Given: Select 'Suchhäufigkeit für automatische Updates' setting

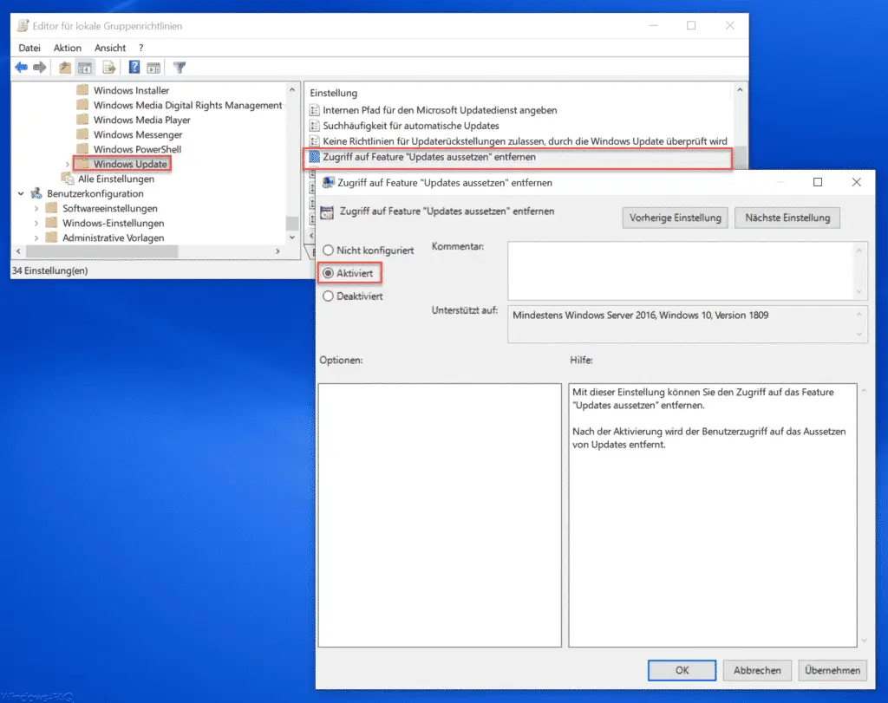Looking at the screenshot, I should 411,126.
